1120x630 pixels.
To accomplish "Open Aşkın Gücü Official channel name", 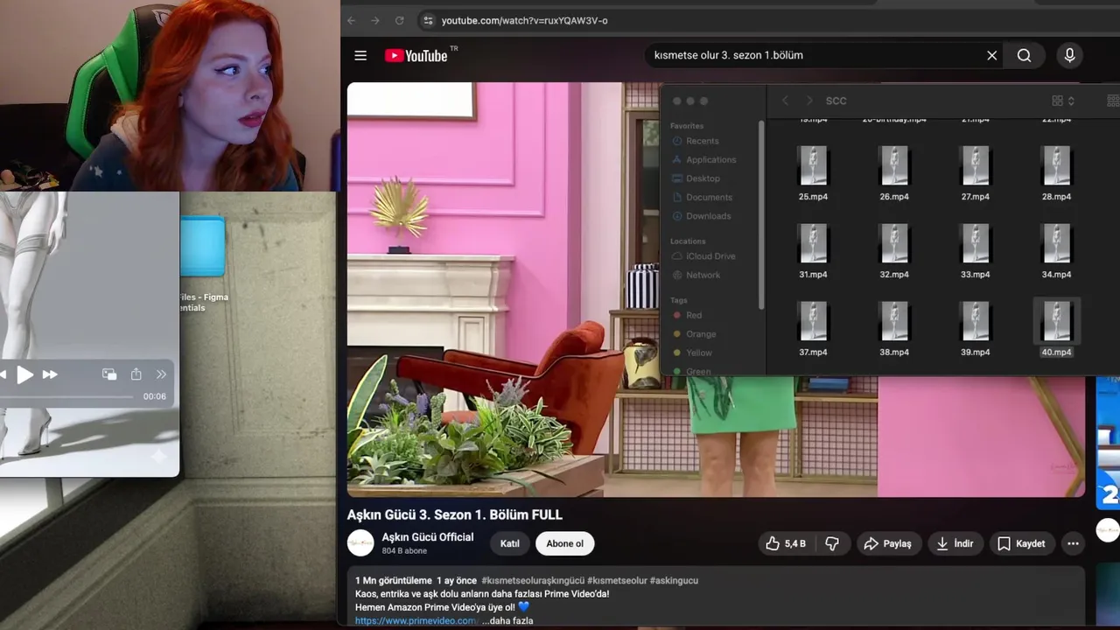I will pos(428,537).
